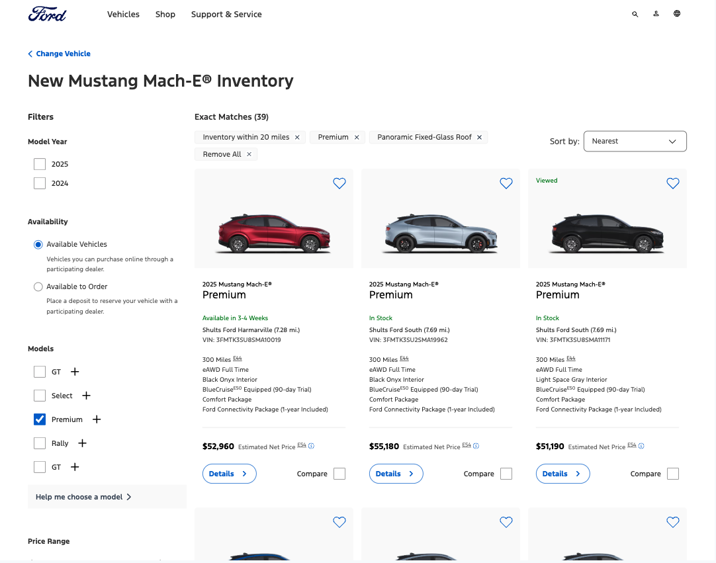Image resolution: width=716 pixels, height=563 pixels.
Task: Click the Light Space Gray Interior text
Action: (x=571, y=380)
